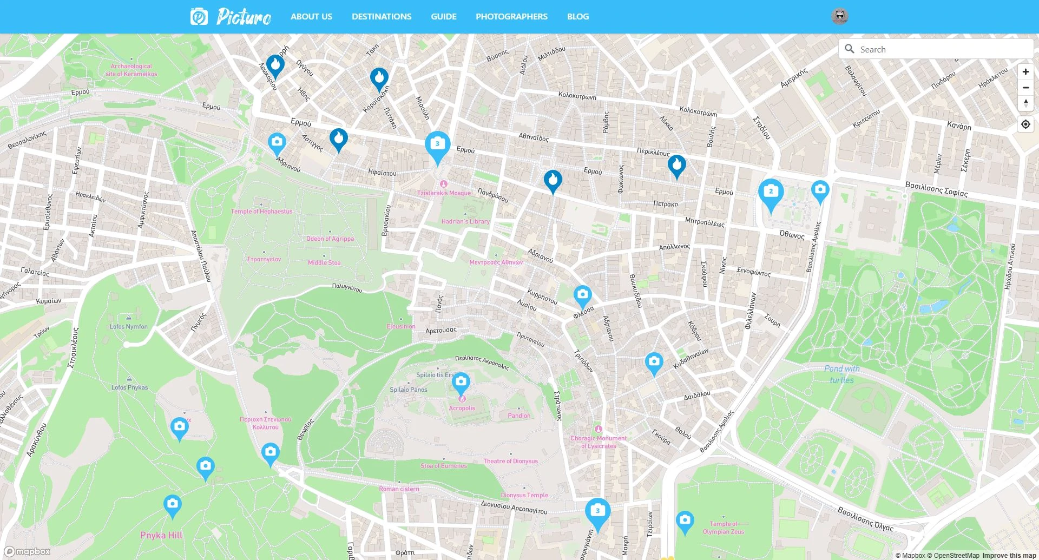The height and width of the screenshot is (560, 1039).
Task: Open cluster of 2 near Όθωνος
Action: [x=771, y=194]
